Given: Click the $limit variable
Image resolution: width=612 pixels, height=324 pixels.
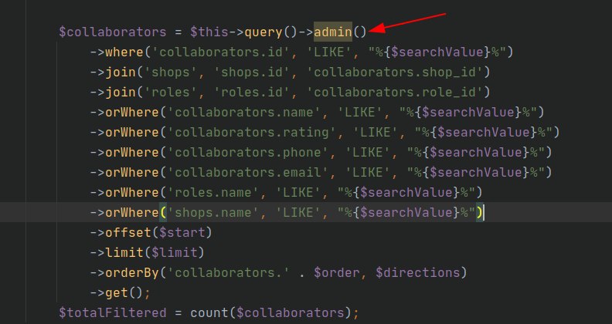Looking at the screenshot, I should (175, 253).
